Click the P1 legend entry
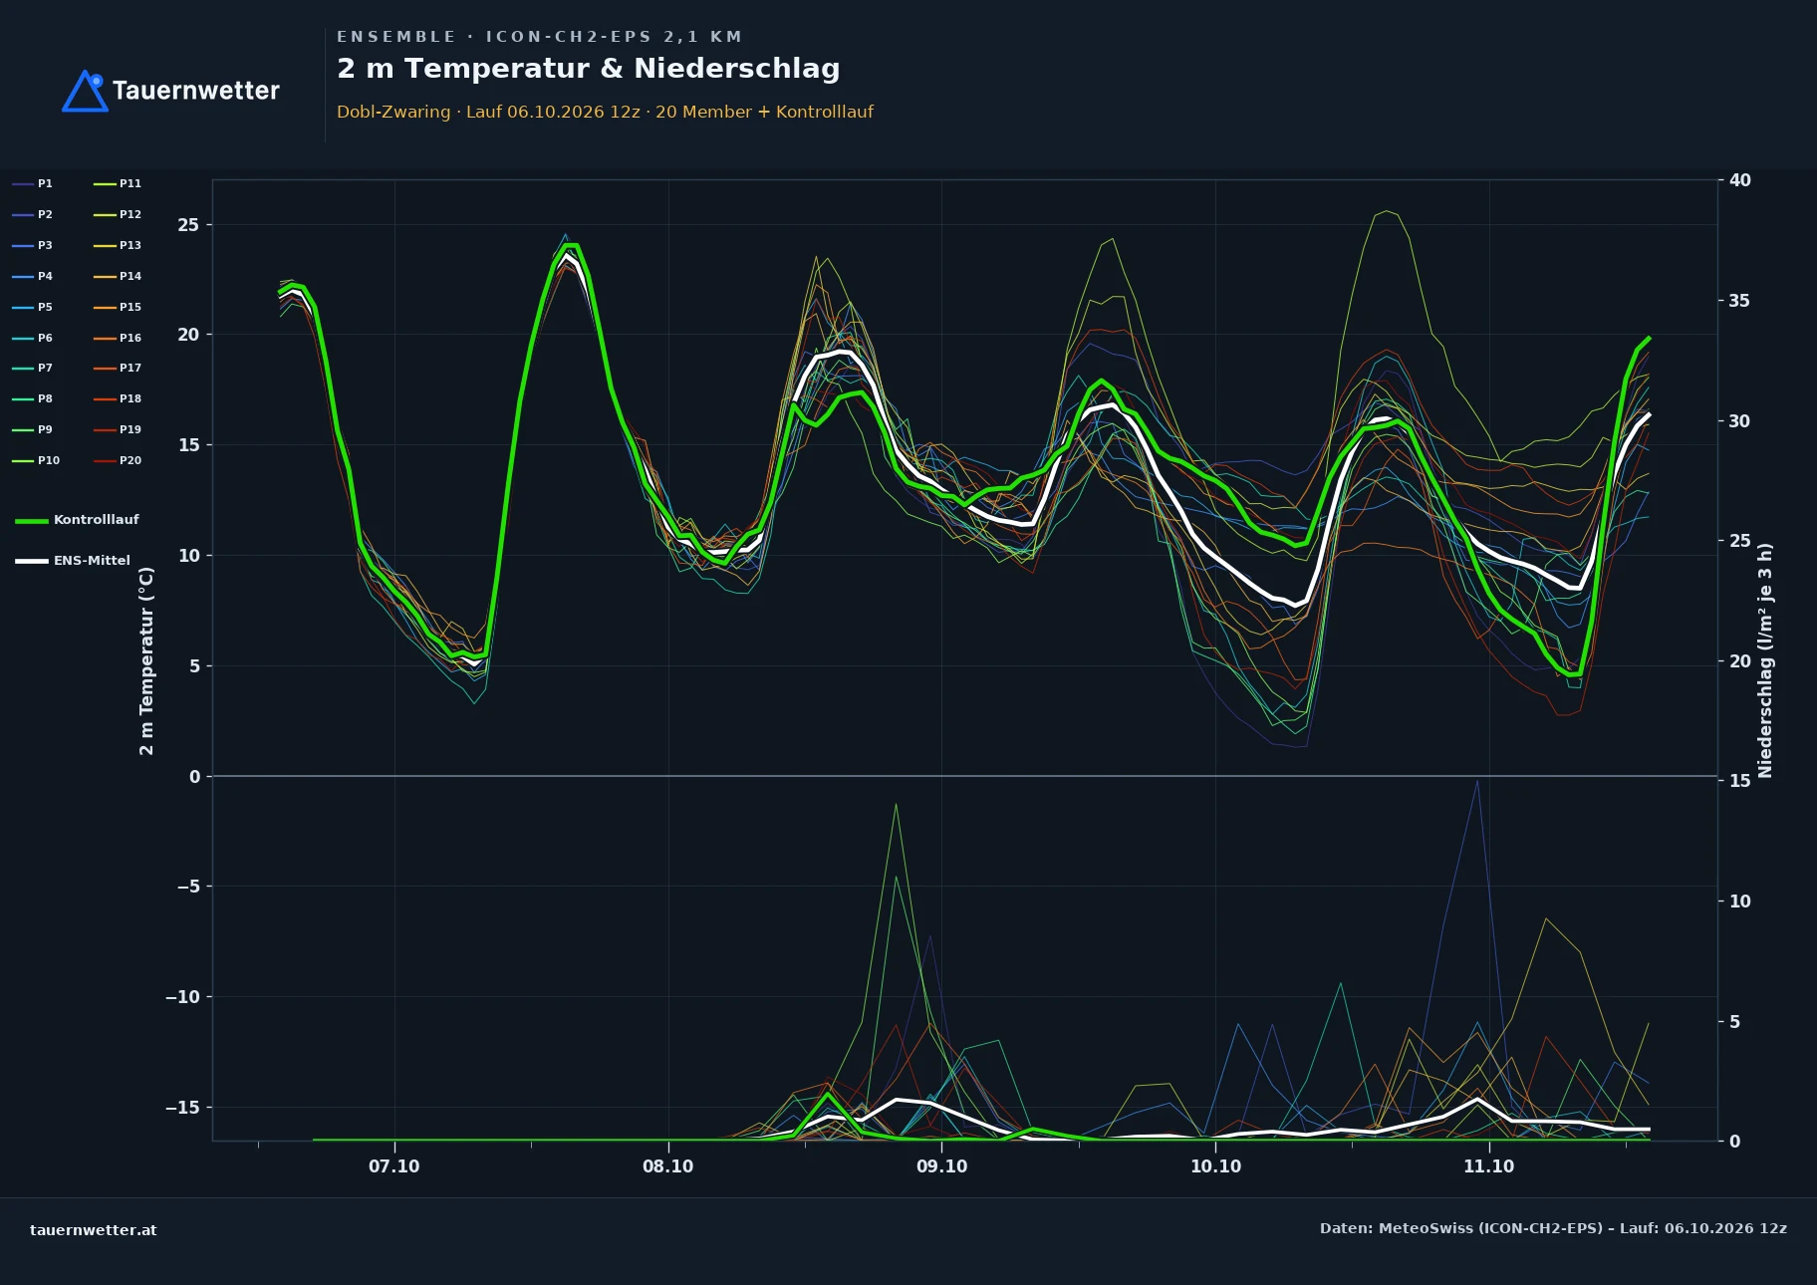The width and height of the screenshot is (1817, 1285). [x=32, y=183]
